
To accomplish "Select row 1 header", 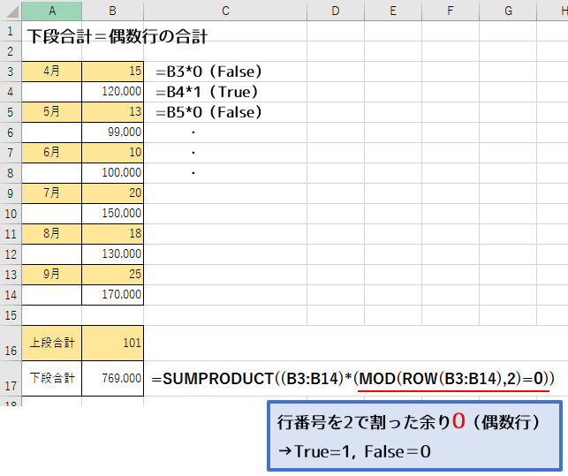I will pyautogui.click(x=11, y=31).
